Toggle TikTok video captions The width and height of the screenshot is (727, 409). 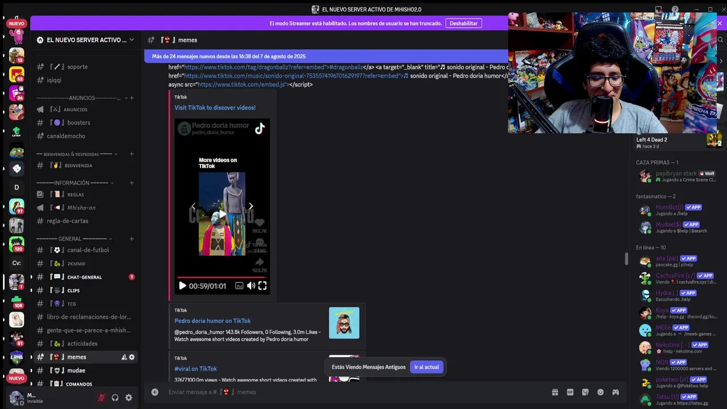tap(239, 286)
